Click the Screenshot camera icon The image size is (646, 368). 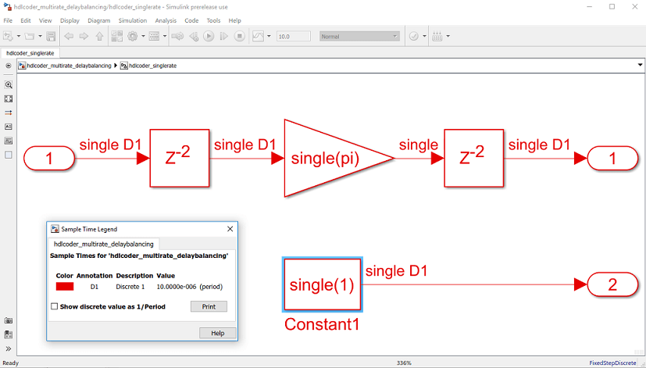tap(9, 320)
